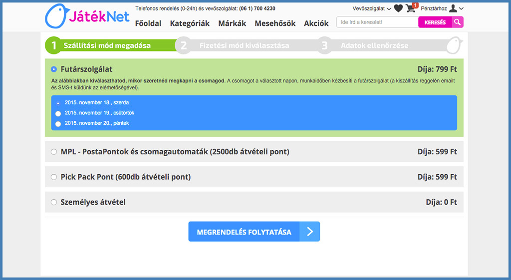Viewport: 511px width, 280px height.
Task: Select the Futárszolgálat delivery option
Action: 54,69
